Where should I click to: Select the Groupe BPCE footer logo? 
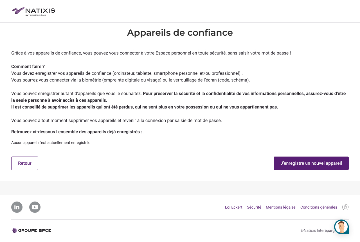pyautogui.click(x=31, y=230)
